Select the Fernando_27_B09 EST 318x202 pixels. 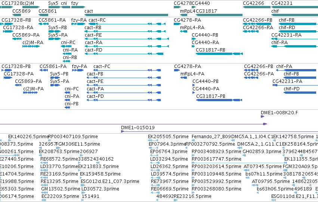[193, 140]
